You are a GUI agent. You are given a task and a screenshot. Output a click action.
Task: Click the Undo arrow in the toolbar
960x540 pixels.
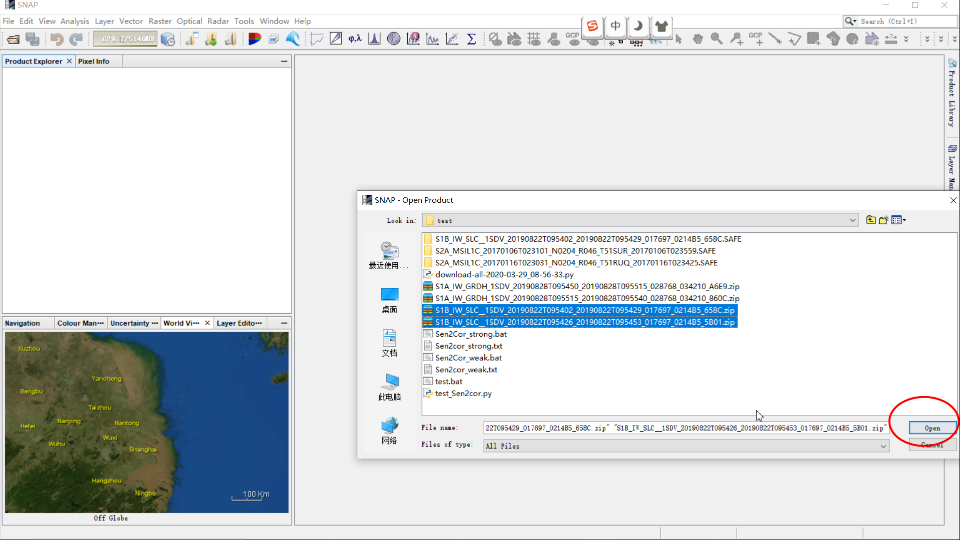[x=56, y=39]
